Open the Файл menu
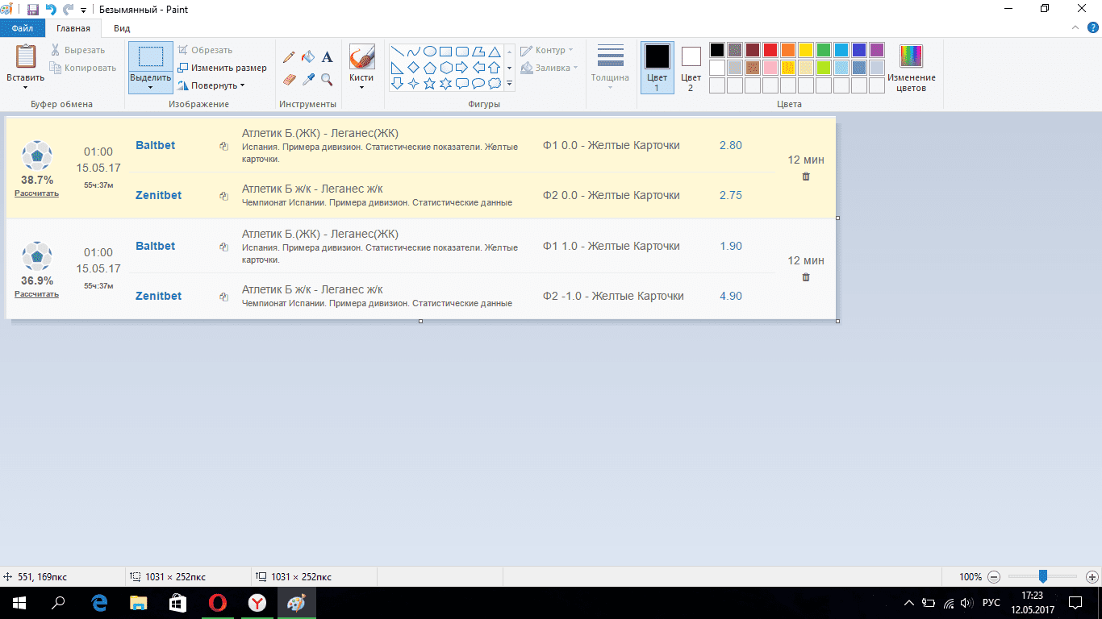This screenshot has height=619, width=1102. coord(22,28)
